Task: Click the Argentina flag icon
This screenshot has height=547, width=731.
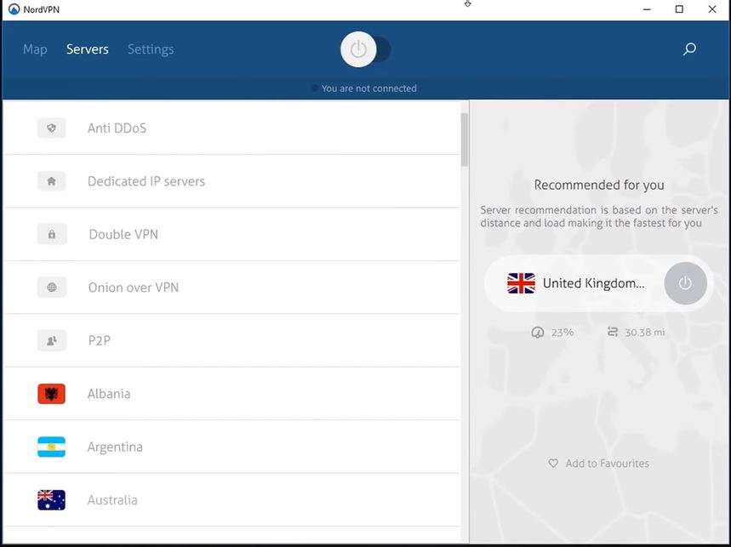Action: point(51,447)
